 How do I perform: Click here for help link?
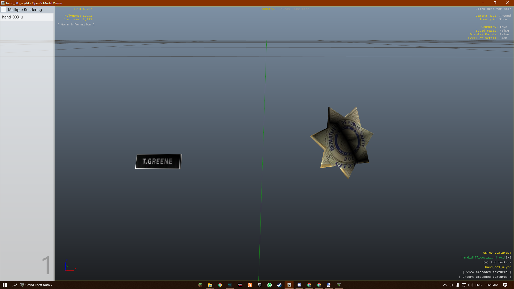click(x=493, y=9)
